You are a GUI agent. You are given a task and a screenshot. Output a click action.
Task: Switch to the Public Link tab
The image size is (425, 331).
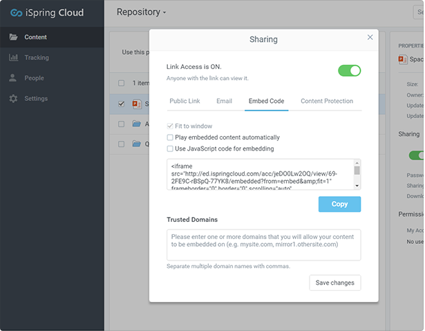[185, 101]
